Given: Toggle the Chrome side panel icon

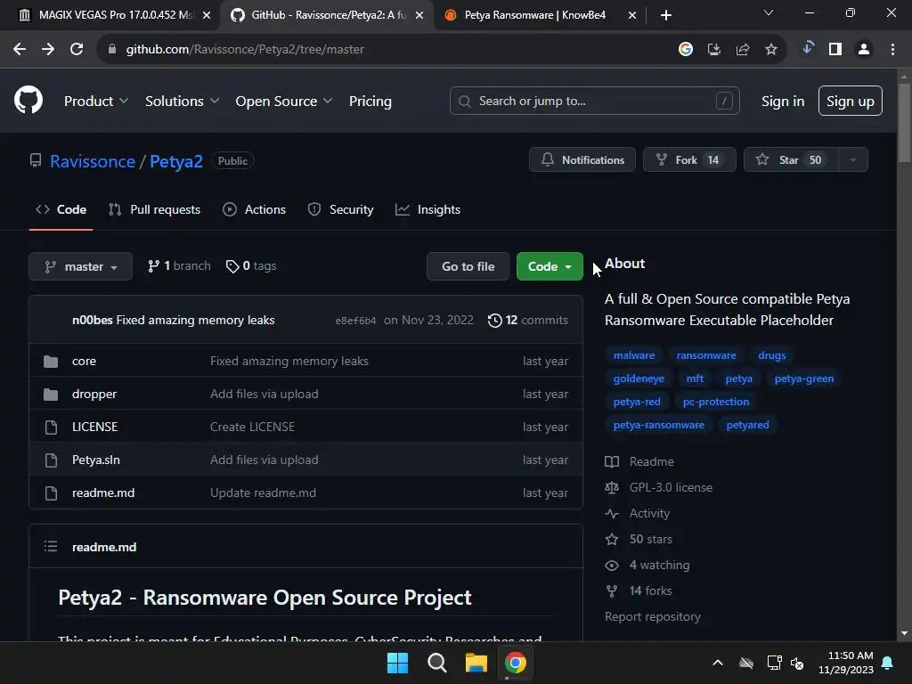Looking at the screenshot, I should [835, 50].
